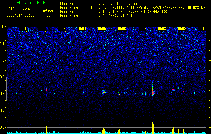The image size is (211, 134).
Task: Click observer name Masayuki Kobayashi
Action: (x=120, y=4)
